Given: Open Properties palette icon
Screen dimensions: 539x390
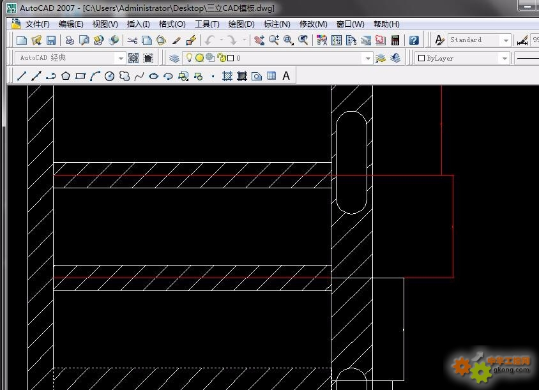Looking at the screenshot, I should pos(322,41).
